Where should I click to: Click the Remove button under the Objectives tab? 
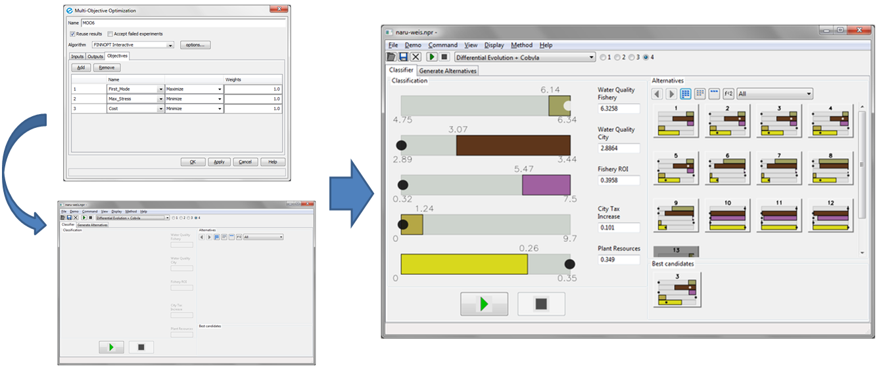(107, 68)
